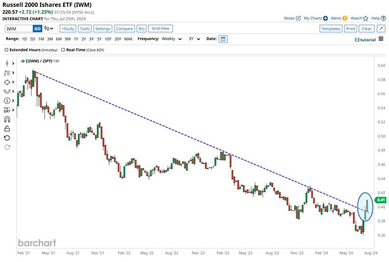Enable the Extended Hours checkbox
This screenshot has width=389, height=262.
pos(7,50)
